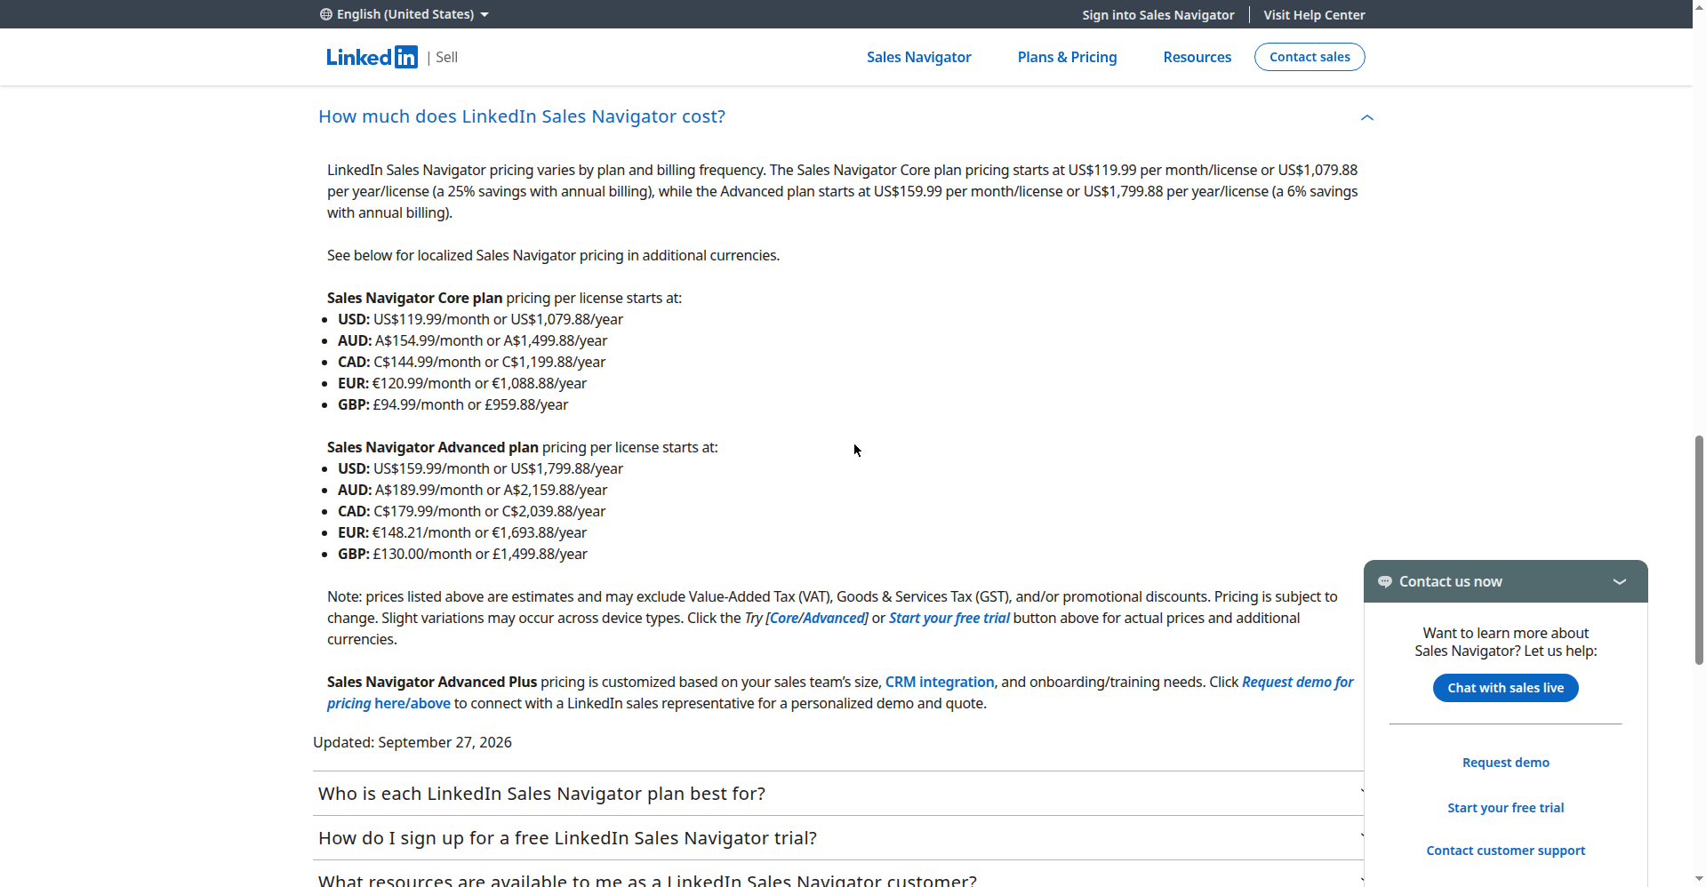Click the Core plan 'EUR: €120.99/month' line

pyautogui.click(x=462, y=383)
